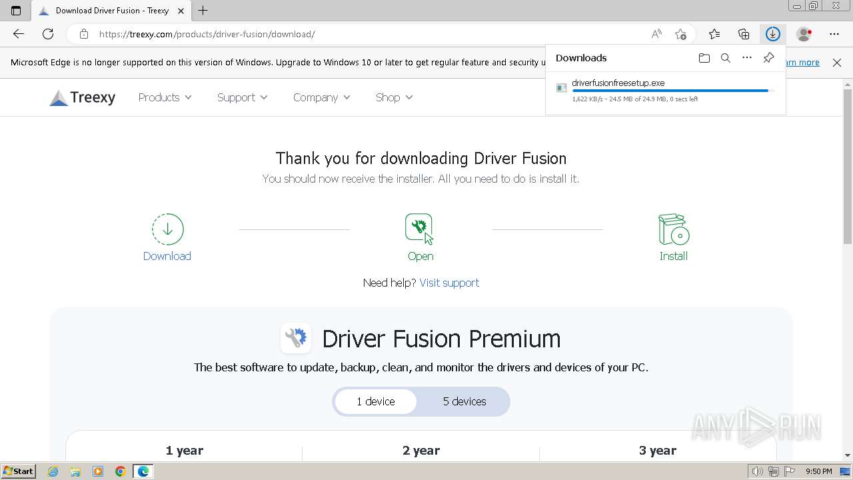Go back to the previous page
Screen dimensions: 853x480
19,34
